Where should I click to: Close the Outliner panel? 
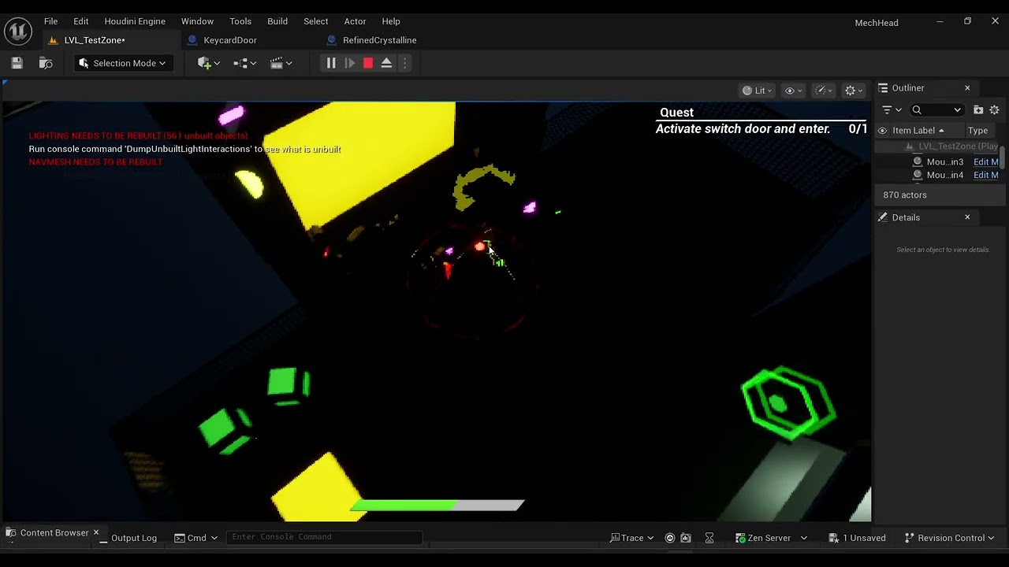[x=967, y=88]
